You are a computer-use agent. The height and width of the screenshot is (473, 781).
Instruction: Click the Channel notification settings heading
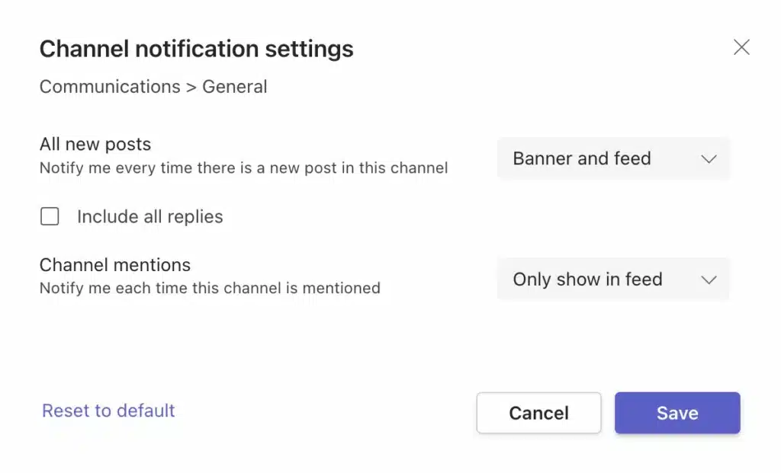(197, 49)
